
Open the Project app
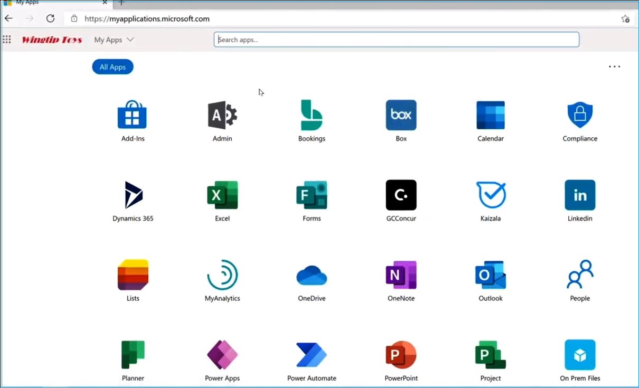[491, 361]
